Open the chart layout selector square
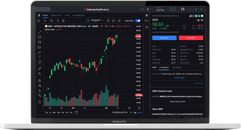Screen dimensions: 241x130 coord(88,21)
